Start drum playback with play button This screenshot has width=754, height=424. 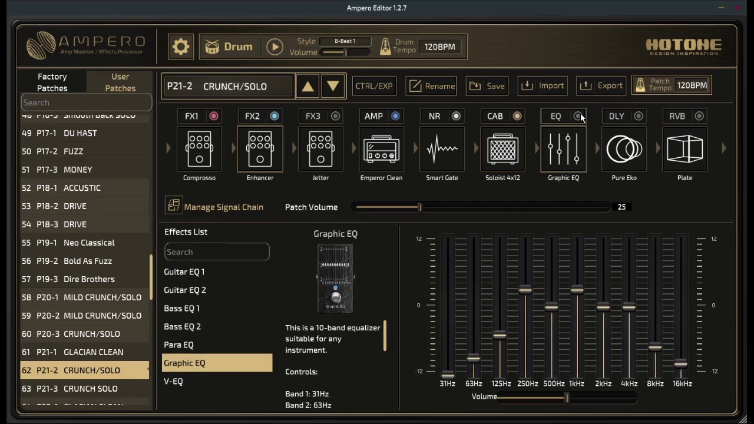click(x=275, y=47)
